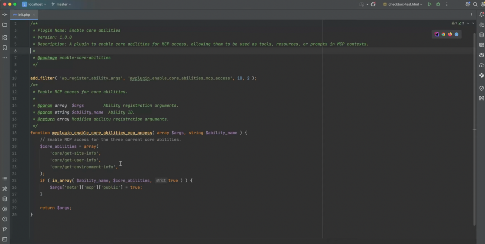Open the Structure tool window
This screenshot has height=244, width=485.
point(5,37)
